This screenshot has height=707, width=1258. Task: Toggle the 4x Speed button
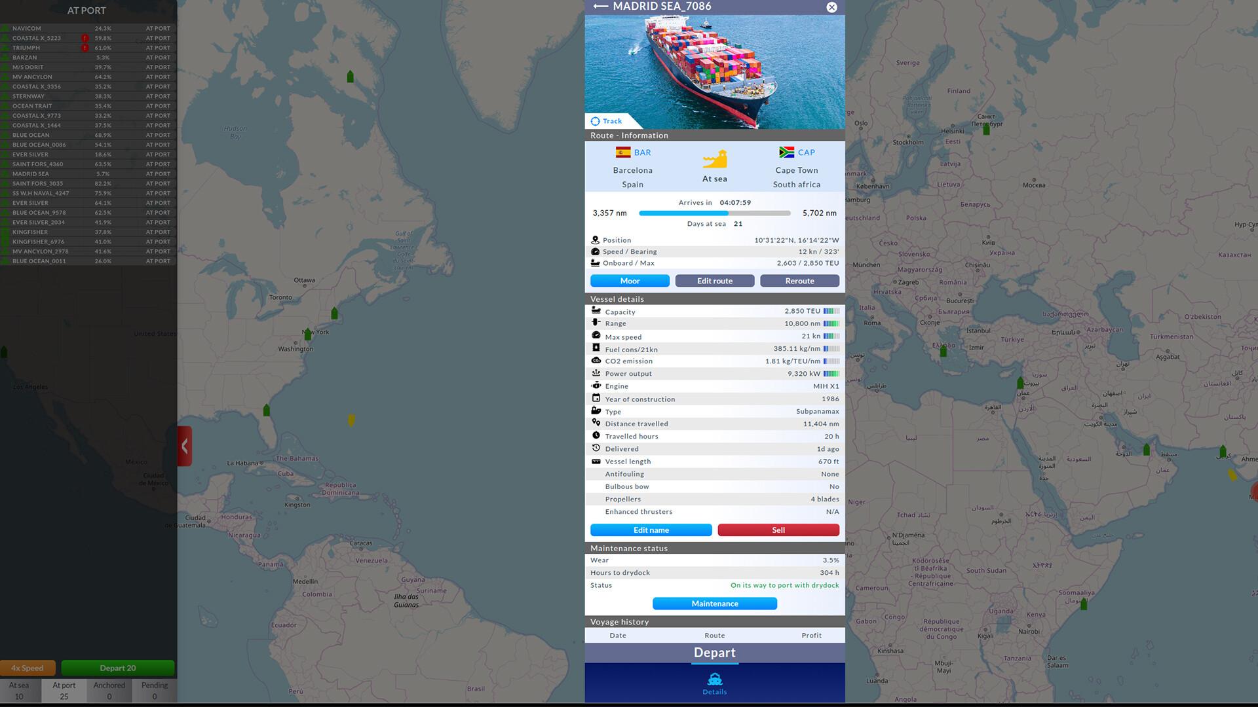coord(28,668)
